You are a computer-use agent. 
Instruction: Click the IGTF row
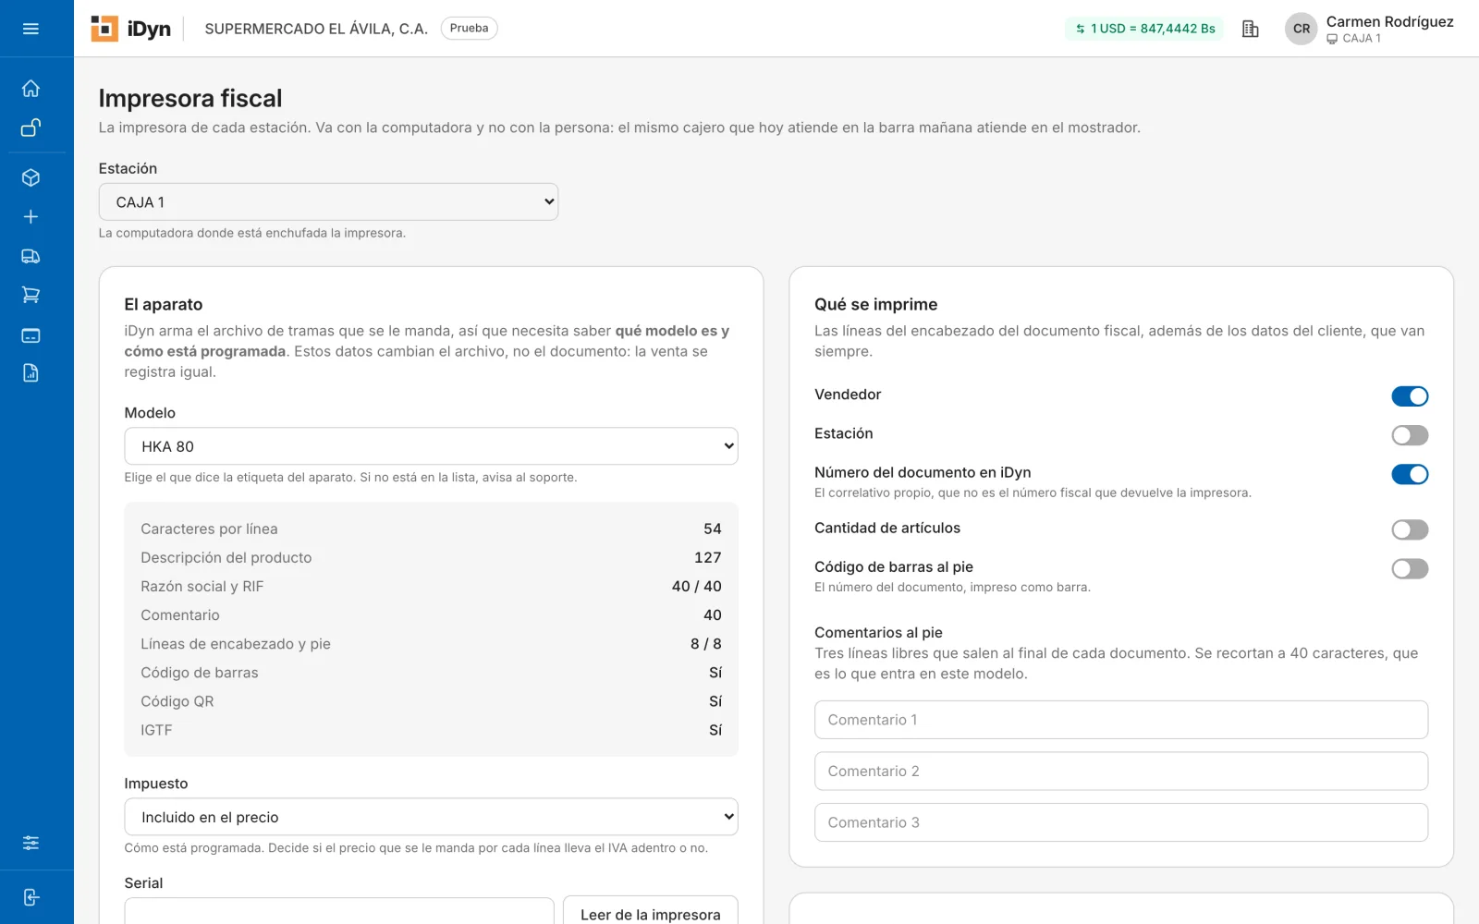(x=431, y=730)
